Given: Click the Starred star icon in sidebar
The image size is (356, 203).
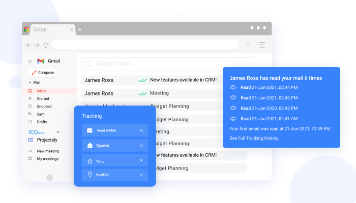Looking at the screenshot, I should click(30, 98).
